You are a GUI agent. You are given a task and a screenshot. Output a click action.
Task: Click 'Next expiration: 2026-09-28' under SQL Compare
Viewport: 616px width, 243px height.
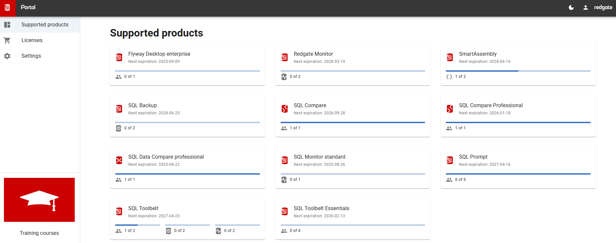pyautogui.click(x=319, y=113)
